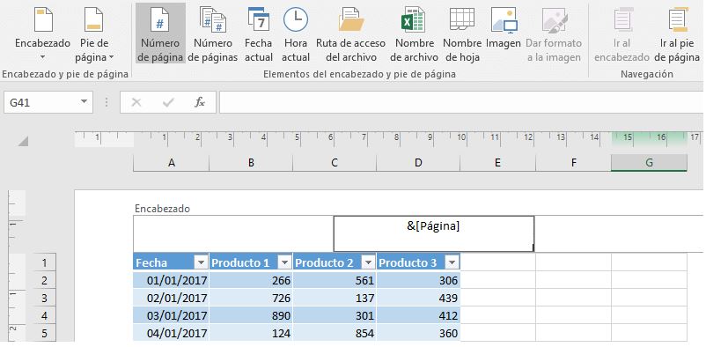Select all cells via corner triangle

click(x=23, y=142)
